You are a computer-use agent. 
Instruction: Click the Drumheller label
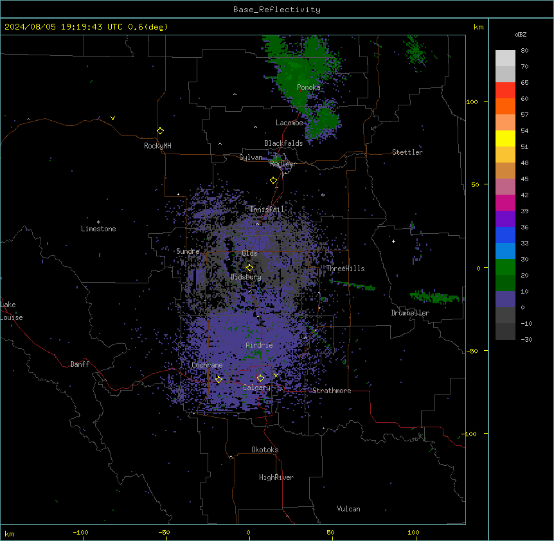coord(410,313)
